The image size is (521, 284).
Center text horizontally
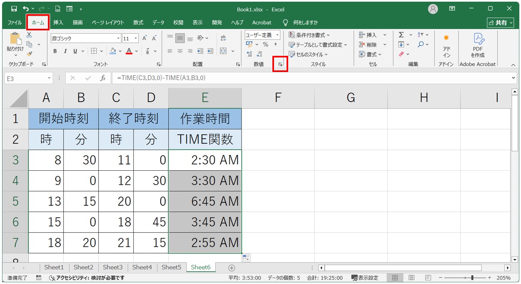180,51
